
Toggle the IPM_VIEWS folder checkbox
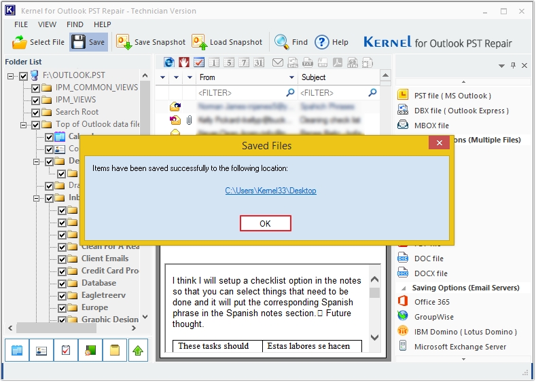pos(35,100)
